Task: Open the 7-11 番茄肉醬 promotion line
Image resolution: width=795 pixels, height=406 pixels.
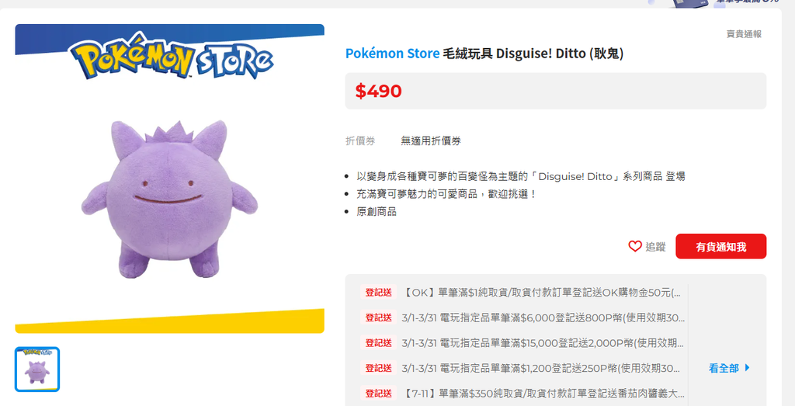Action: point(543,393)
